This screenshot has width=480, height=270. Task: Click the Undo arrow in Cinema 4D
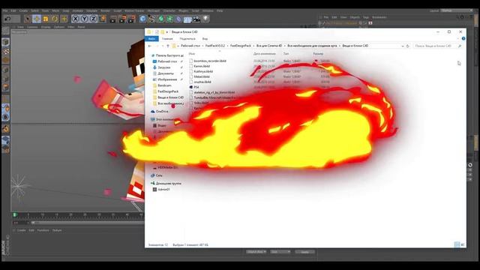(x=8, y=19)
